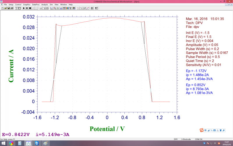Open the TeamViewer taskbar icon
This screenshot has width=233, height=146.
click(x=37, y=143)
